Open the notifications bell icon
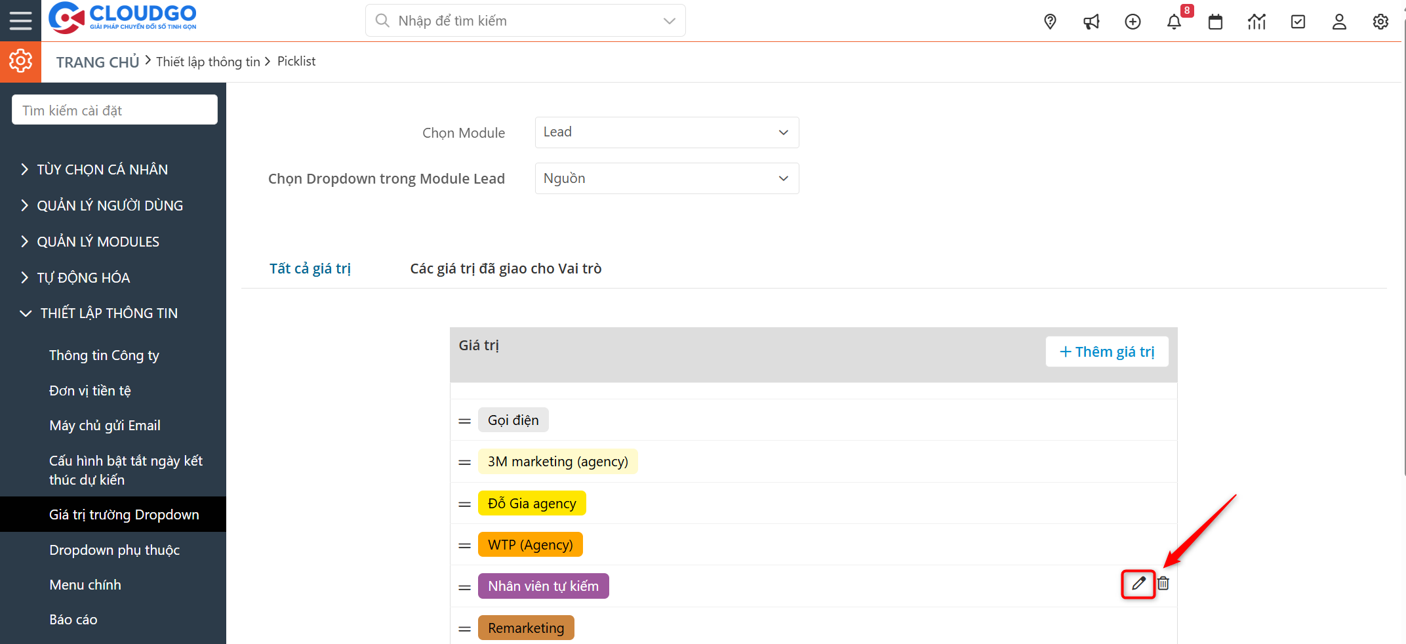The height and width of the screenshot is (644, 1406). pos(1174,22)
